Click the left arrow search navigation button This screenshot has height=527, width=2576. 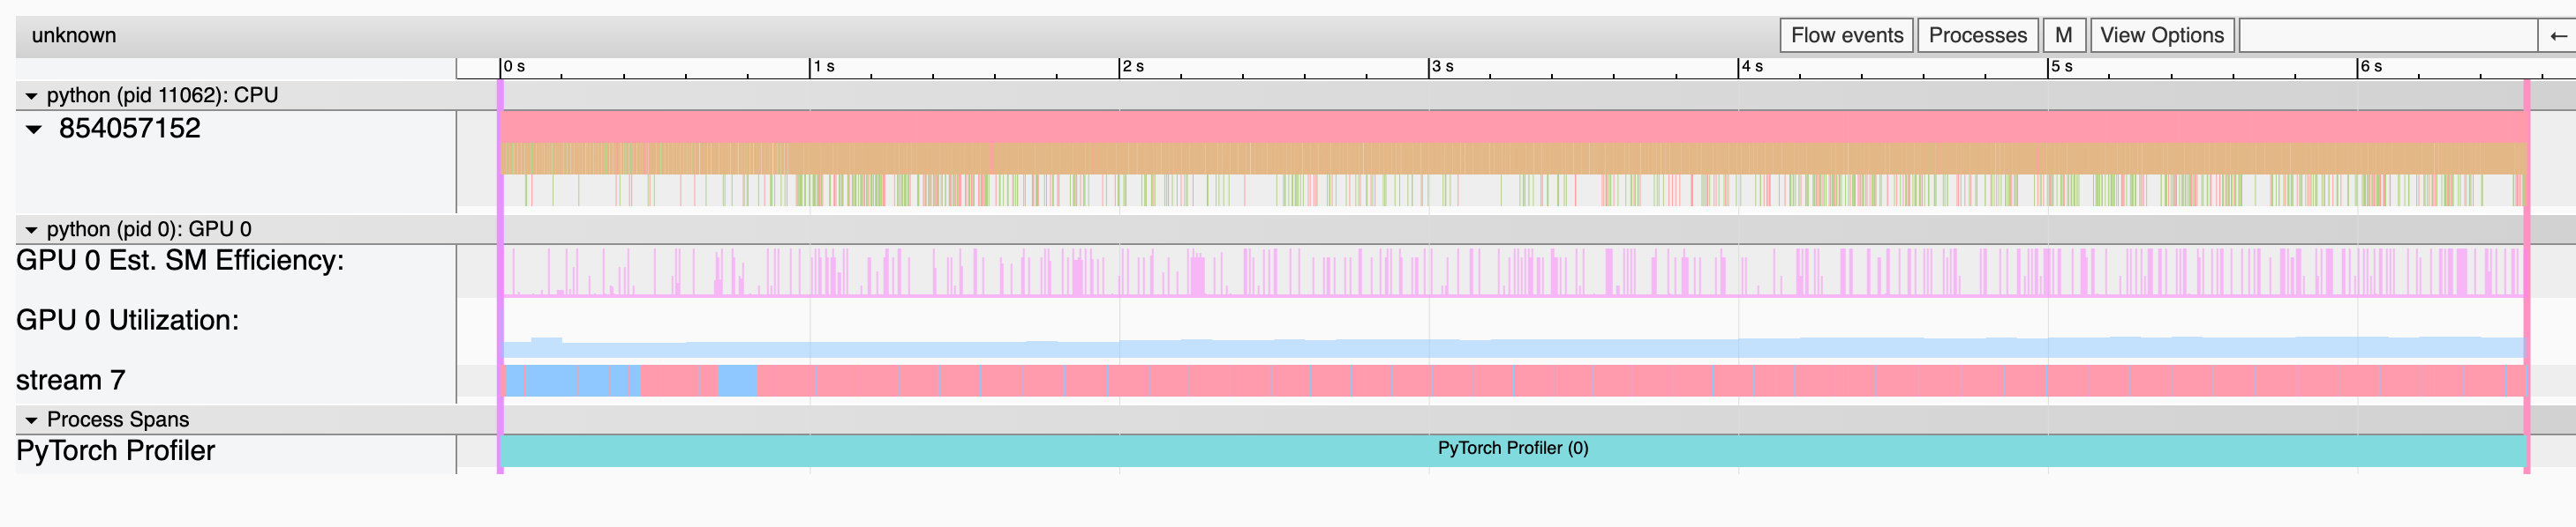pos(2558,35)
